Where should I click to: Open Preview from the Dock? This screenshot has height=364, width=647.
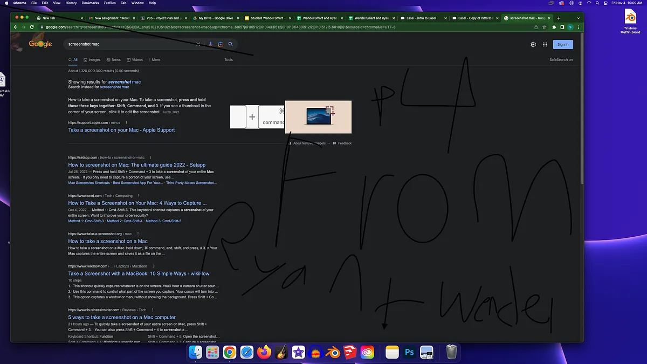click(x=426, y=353)
